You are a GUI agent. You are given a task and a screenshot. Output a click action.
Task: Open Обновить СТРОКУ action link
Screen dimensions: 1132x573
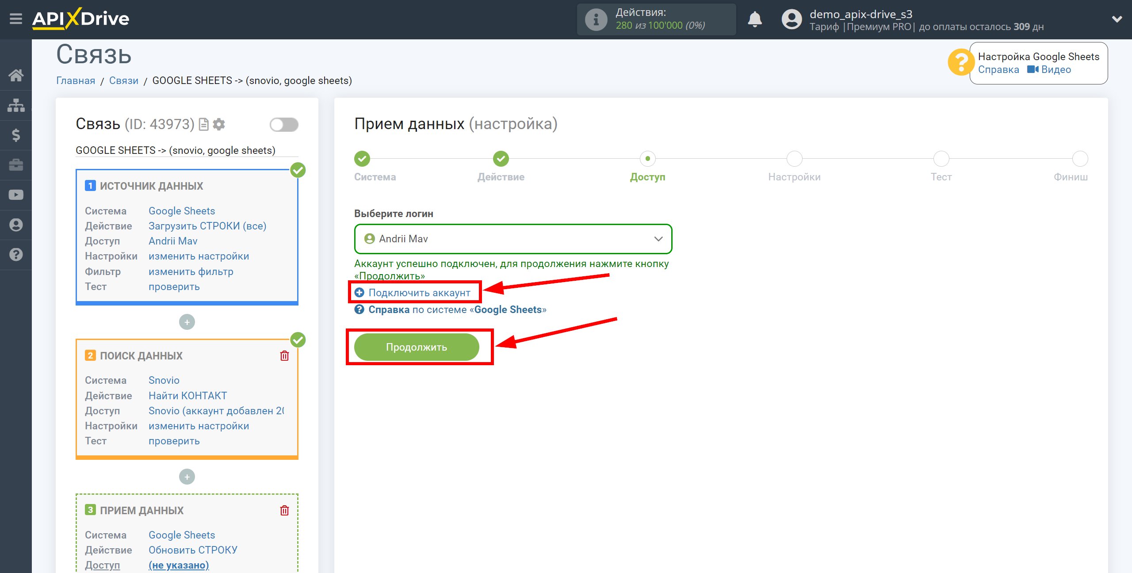[x=193, y=550]
